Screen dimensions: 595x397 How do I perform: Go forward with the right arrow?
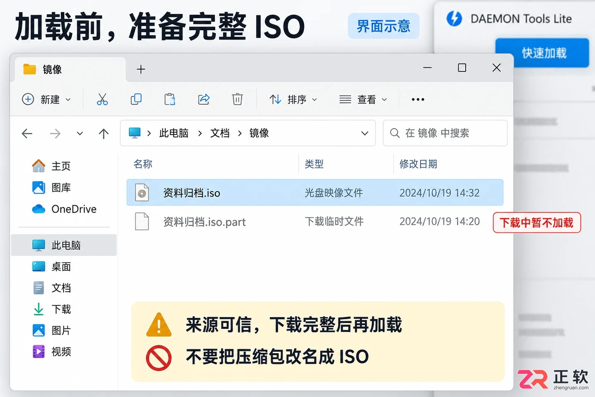tap(55, 133)
